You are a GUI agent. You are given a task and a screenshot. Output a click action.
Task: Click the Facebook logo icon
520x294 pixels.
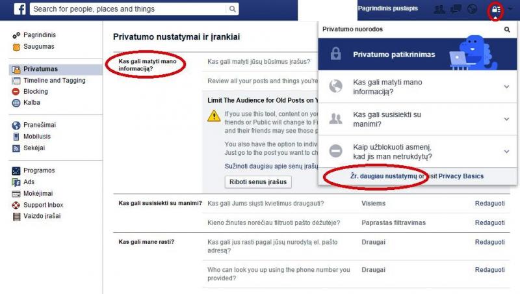19,9
